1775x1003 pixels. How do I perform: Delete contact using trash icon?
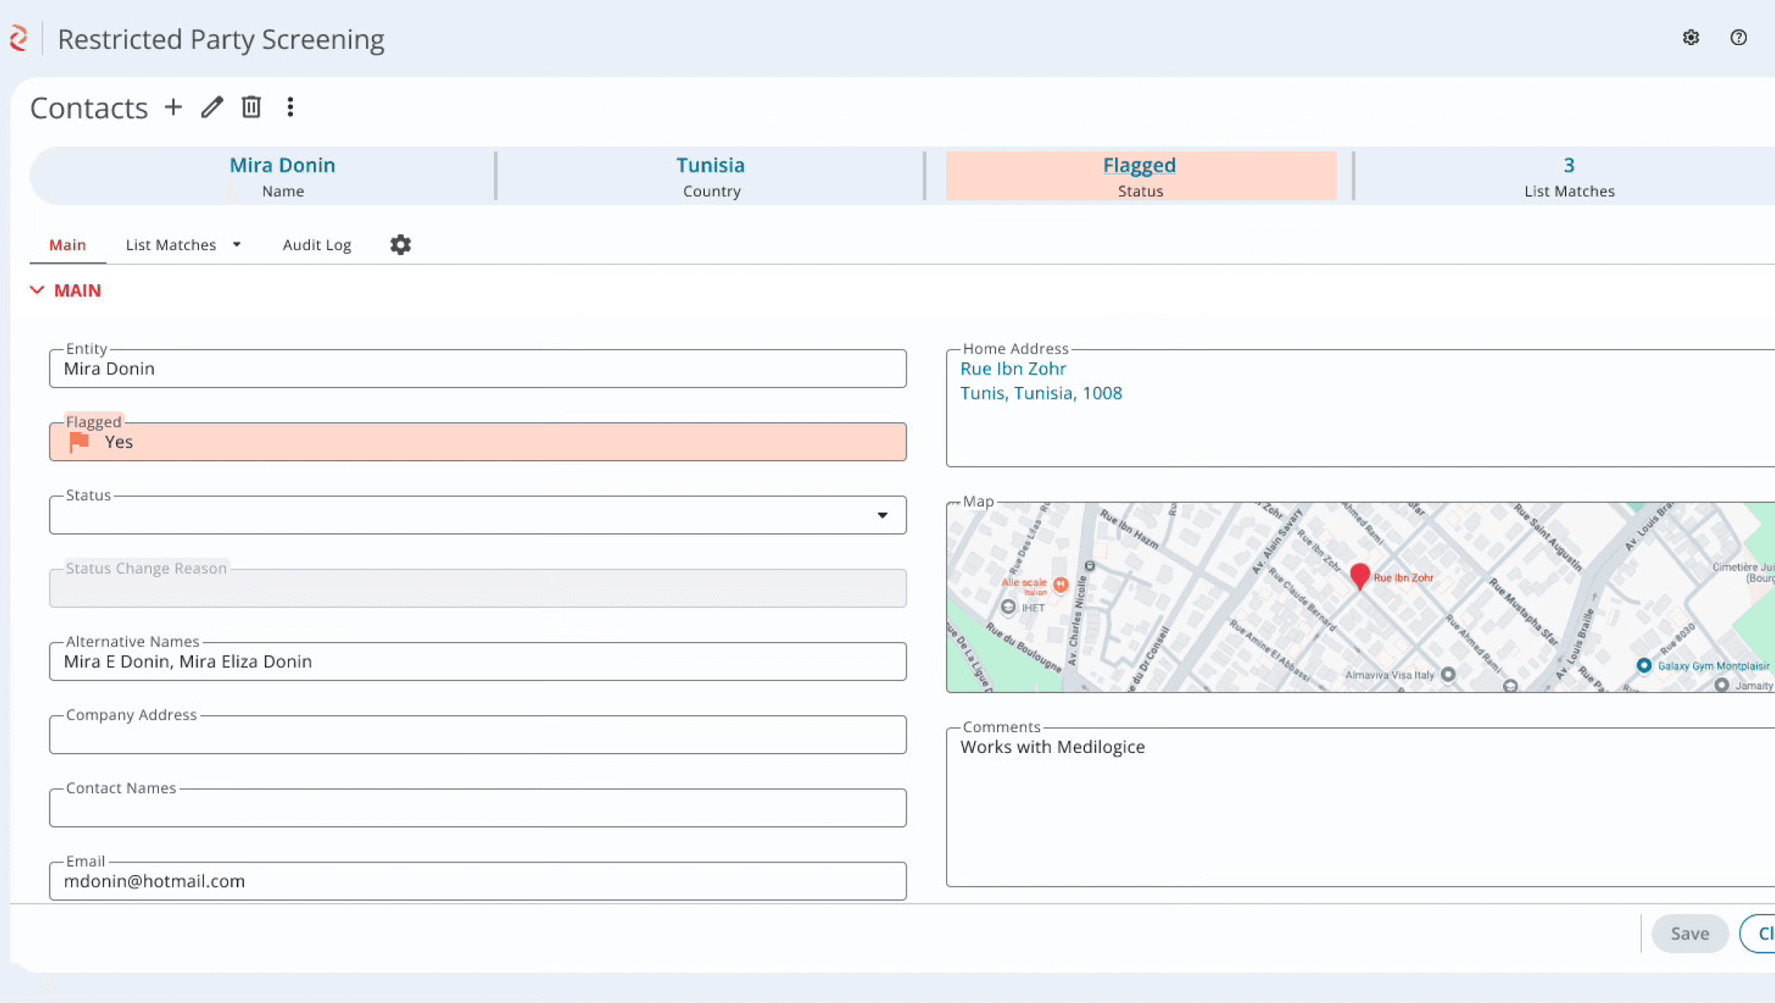point(251,107)
